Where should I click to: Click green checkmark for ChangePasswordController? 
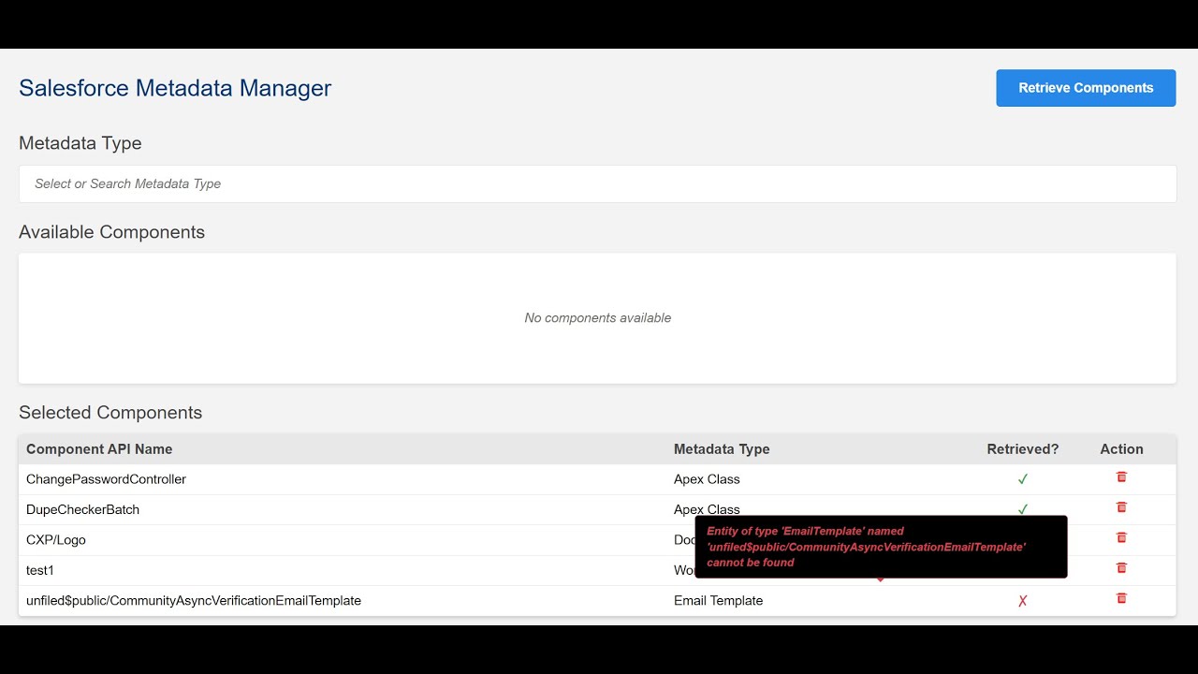1022,479
